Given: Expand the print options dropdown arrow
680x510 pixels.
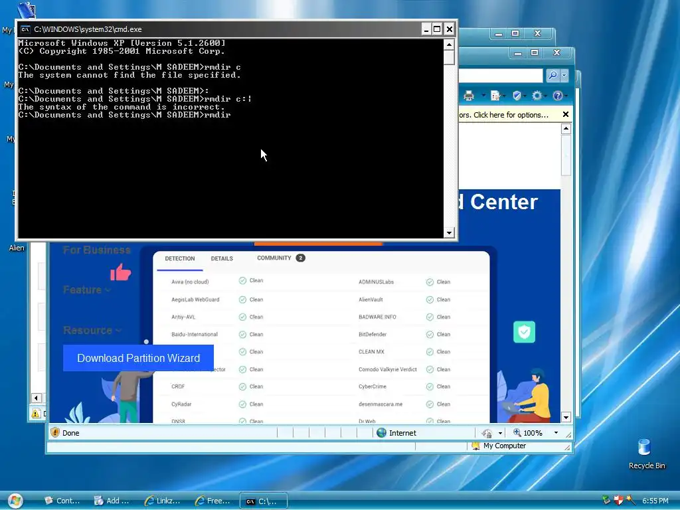Looking at the screenshot, I should tap(483, 96).
